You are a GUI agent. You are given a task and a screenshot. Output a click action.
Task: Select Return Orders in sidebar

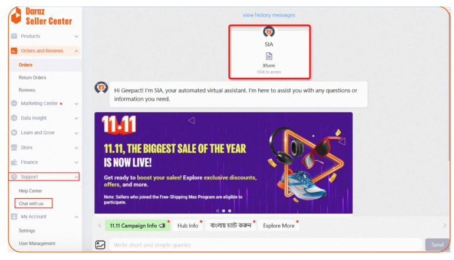click(x=32, y=78)
